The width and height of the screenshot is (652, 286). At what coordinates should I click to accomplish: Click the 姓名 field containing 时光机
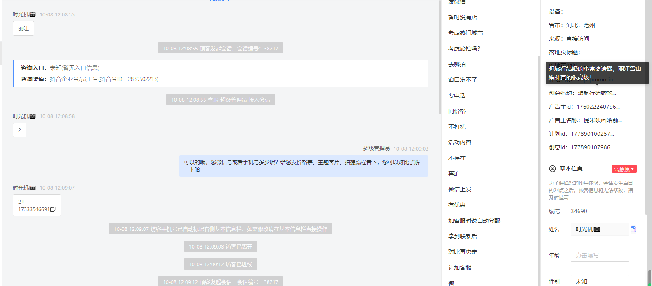point(600,229)
